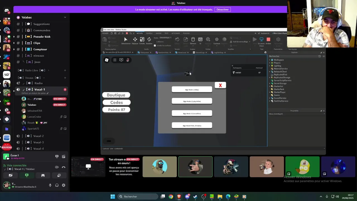Open the LogoSettings script tab
357x201 pixels.
[x=218, y=52]
